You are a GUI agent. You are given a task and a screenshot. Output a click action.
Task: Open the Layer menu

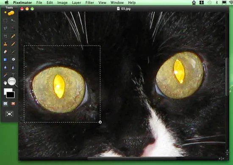coord(77,3)
